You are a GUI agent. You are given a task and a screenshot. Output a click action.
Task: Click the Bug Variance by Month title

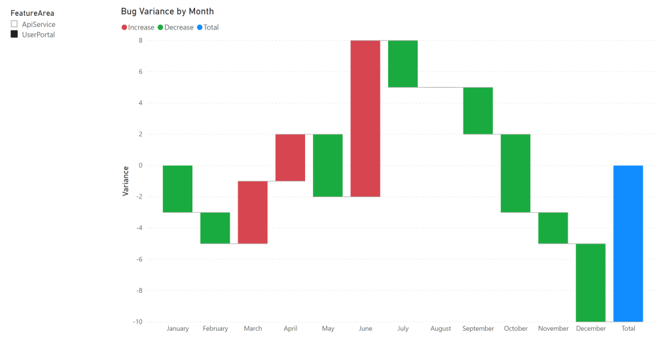pyautogui.click(x=168, y=11)
